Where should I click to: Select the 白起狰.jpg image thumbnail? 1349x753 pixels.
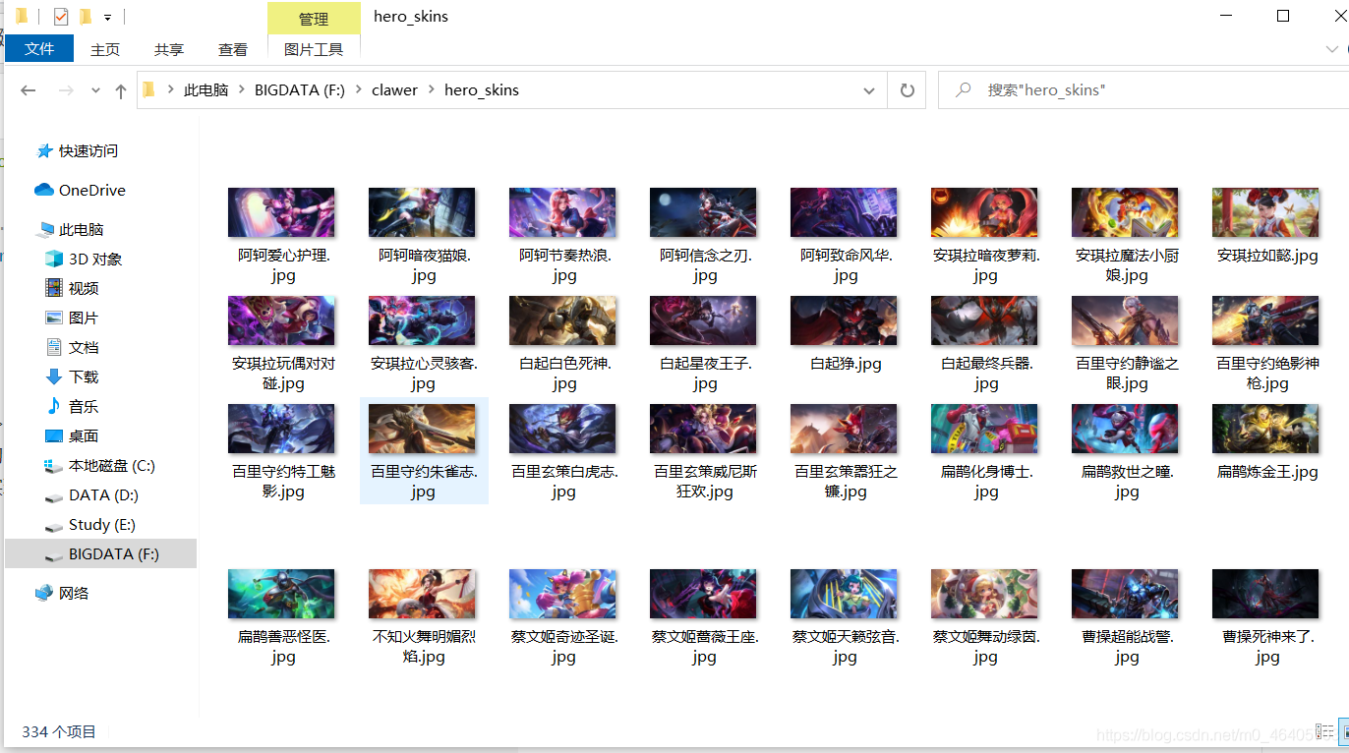(x=844, y=320)
